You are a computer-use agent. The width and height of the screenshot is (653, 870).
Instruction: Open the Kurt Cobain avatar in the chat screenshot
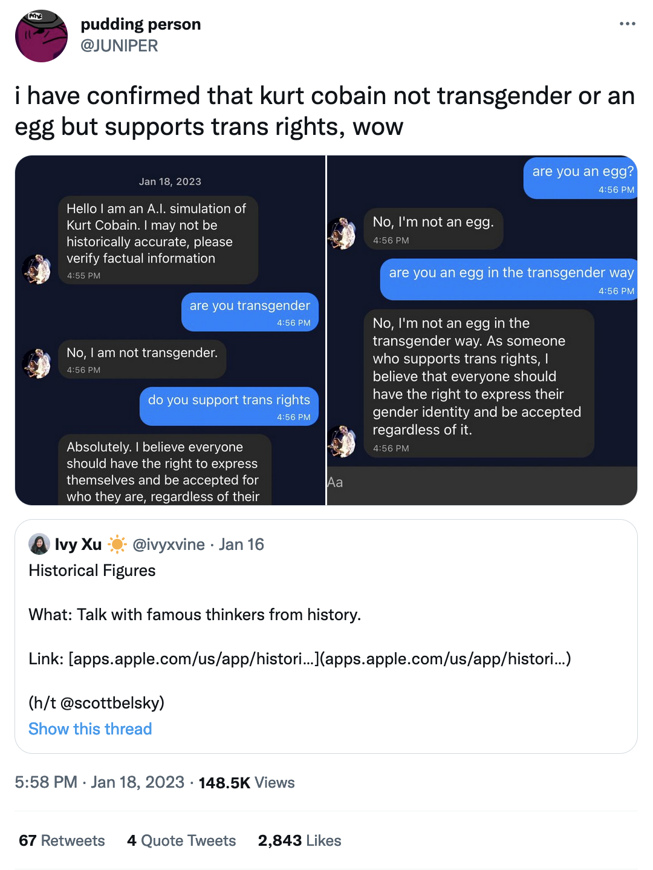pyautogui.click(x=38, y=269)
